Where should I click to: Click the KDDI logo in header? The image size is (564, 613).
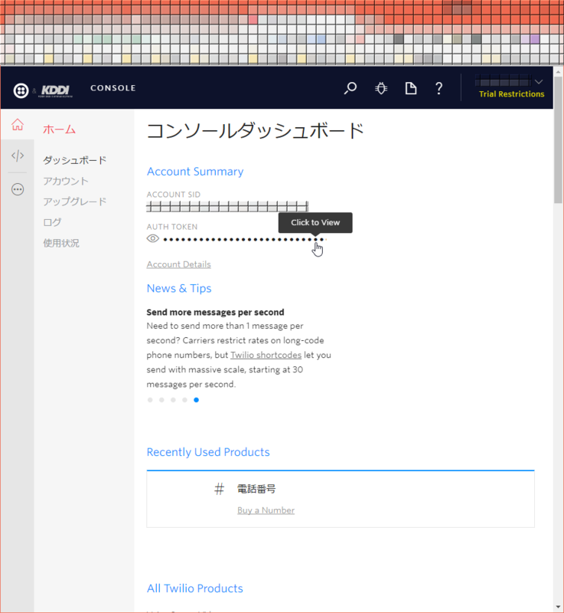[x=55, y=90]
